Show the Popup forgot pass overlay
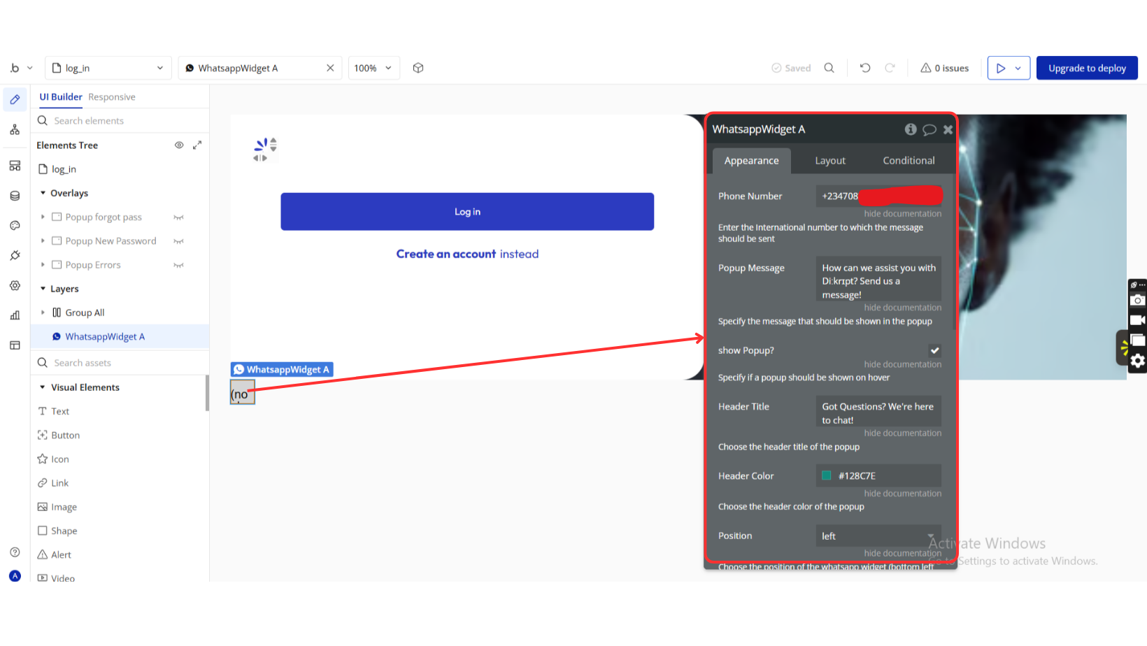Image resolution: width=1147 pixels, height=646 pixels. tap(178, 217)
